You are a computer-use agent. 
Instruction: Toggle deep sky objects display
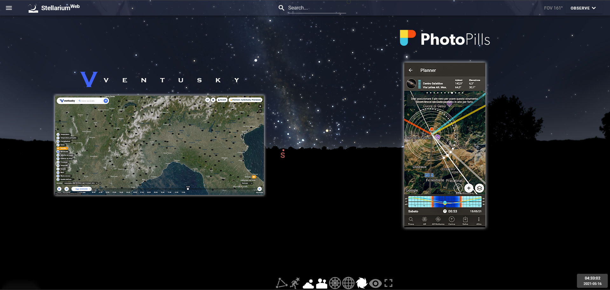(362, 283)
